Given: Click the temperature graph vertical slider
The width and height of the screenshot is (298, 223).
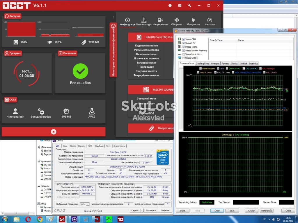Looking at the screenshot, I should pos(181,68).
